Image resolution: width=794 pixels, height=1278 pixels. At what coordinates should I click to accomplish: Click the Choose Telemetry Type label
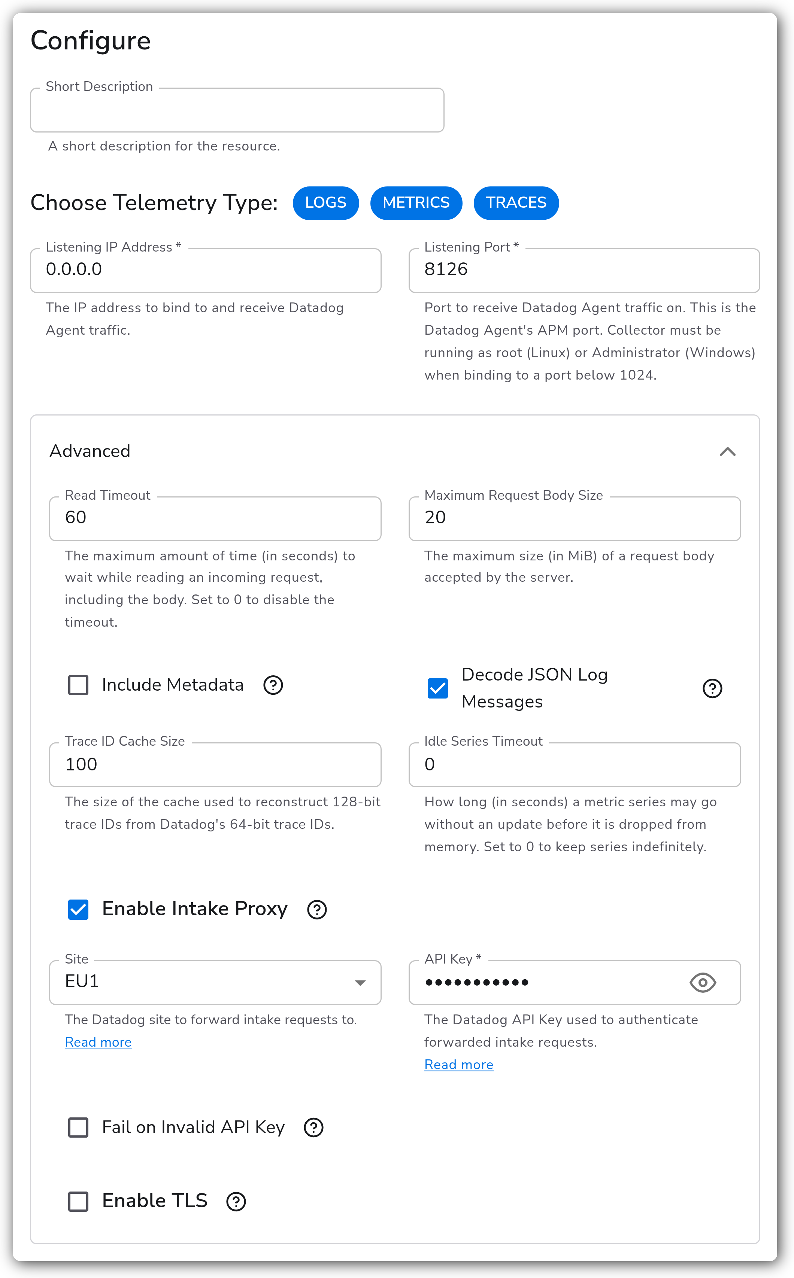click(154, 203)
